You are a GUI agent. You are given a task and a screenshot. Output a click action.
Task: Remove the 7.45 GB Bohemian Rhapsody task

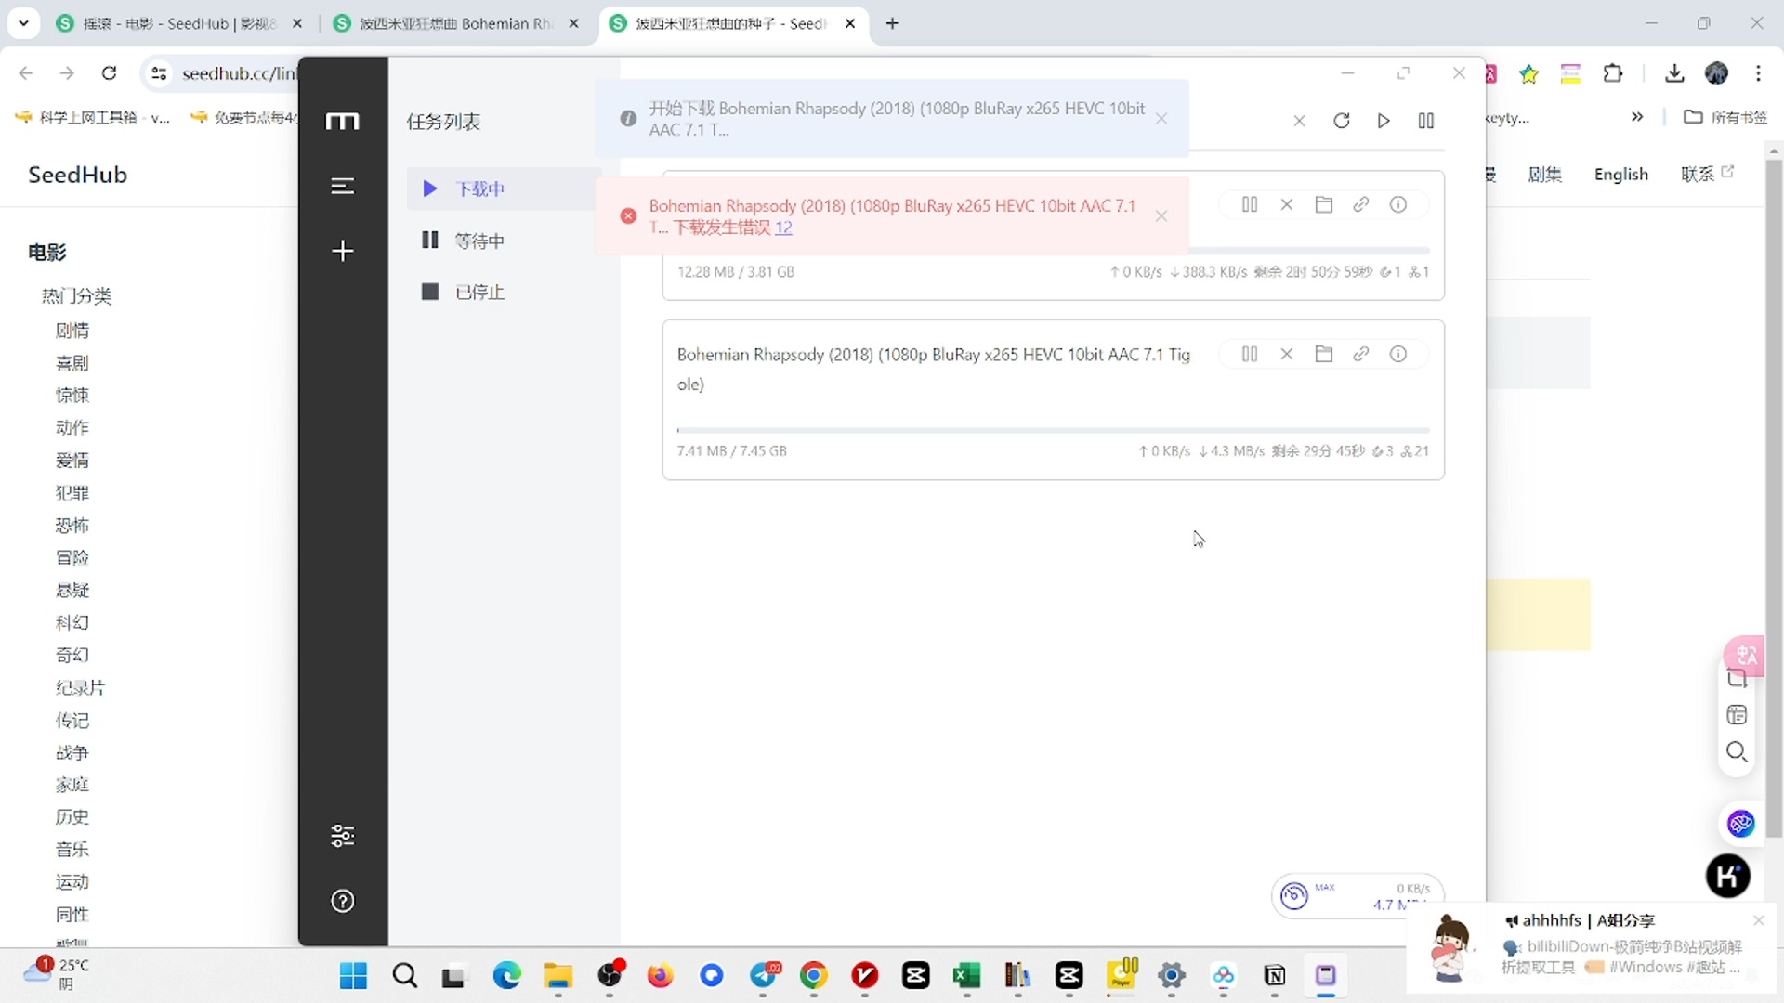coord(1287,354)
